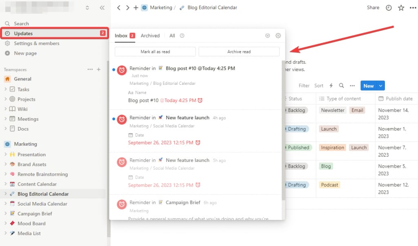Expand the Content Calendar tree item
The height and width of the screenshot is (246, 418).
(5, 184)
